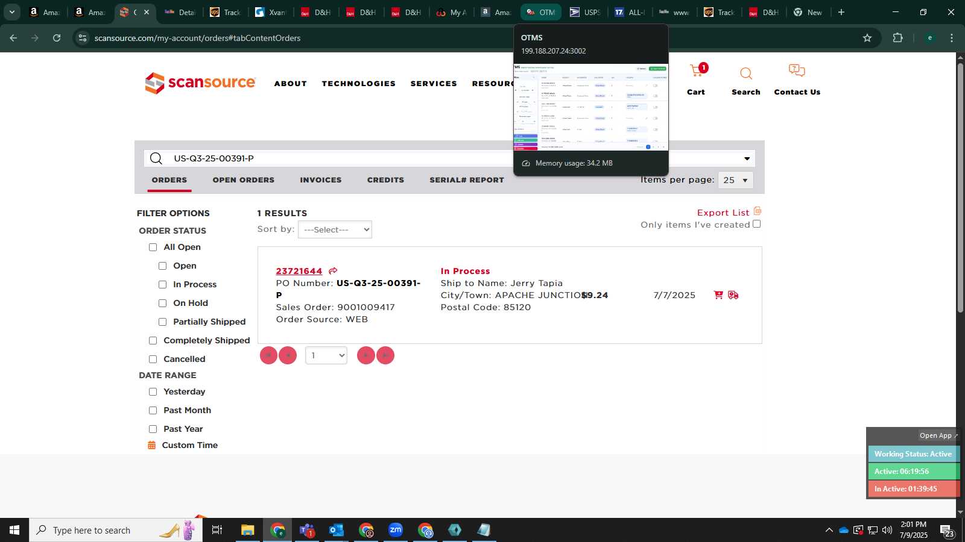The height and width of the screenshot is (542, 965).
Task: Switch to the Credits tab
Action: (386, 180)
